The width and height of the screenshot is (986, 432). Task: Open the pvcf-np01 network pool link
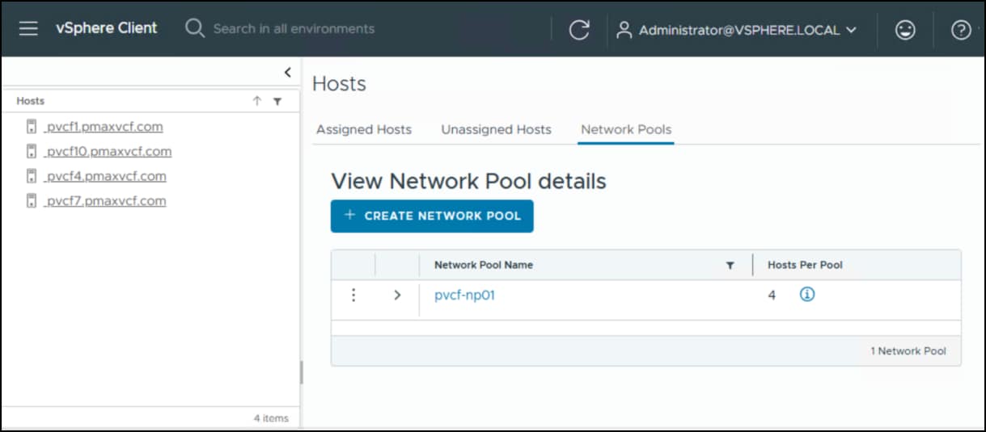pos(464,296)
